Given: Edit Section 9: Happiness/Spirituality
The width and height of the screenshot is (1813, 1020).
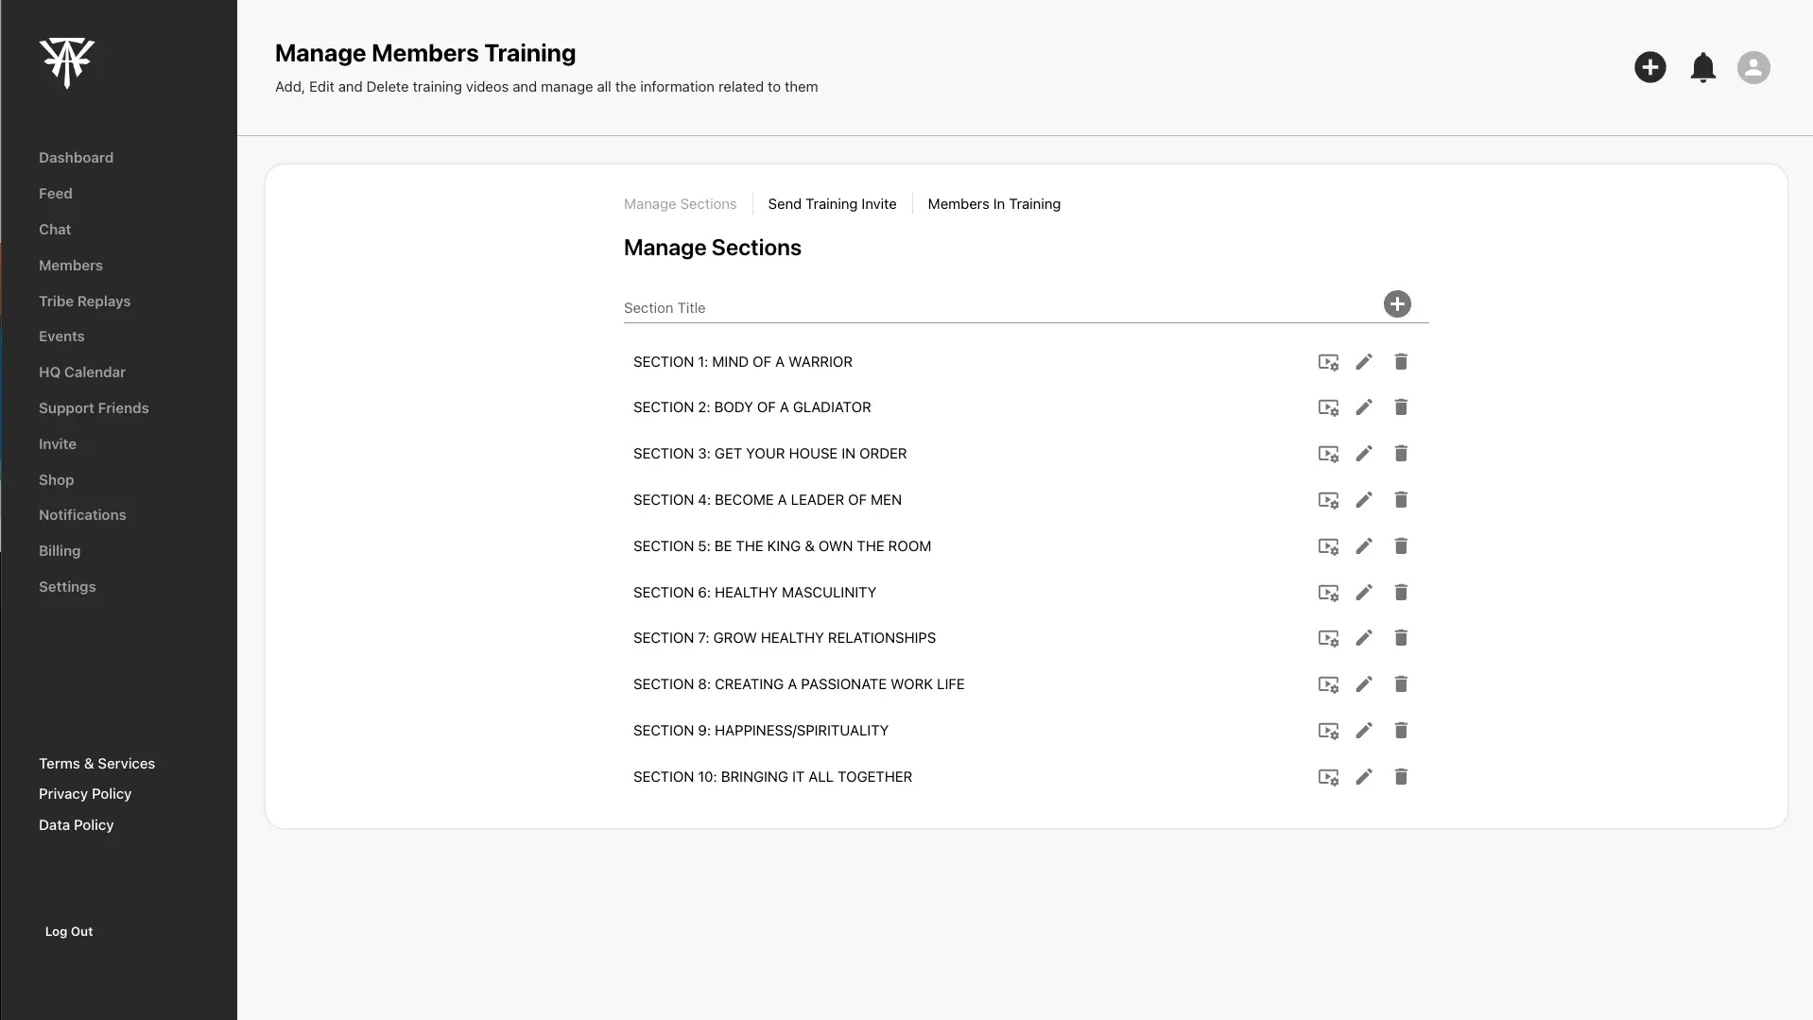Looking at the screenshot, I should (x=1364, y=731).
